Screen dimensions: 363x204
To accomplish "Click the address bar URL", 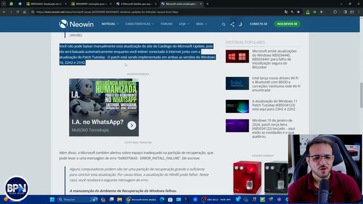I will coord(107,12).
